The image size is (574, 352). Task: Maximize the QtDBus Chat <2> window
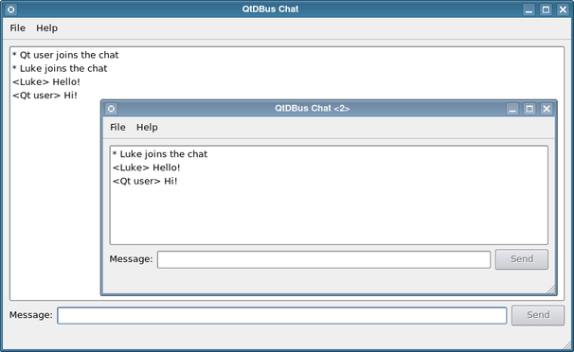coord(529,109)
